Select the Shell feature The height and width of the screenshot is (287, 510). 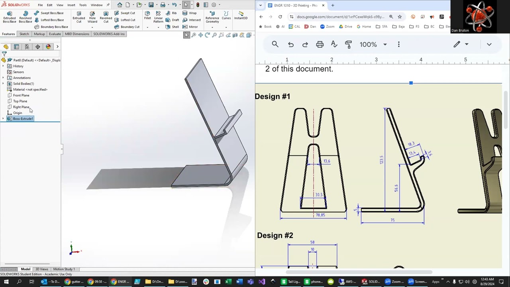(172, 27)
